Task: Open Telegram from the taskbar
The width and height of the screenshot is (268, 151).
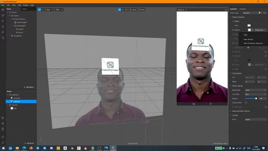Action: pos(38,148)
